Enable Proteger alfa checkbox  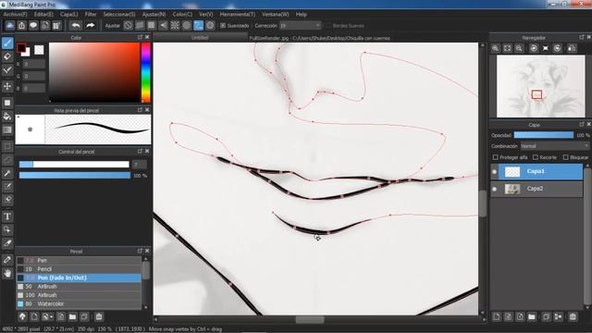496,157
